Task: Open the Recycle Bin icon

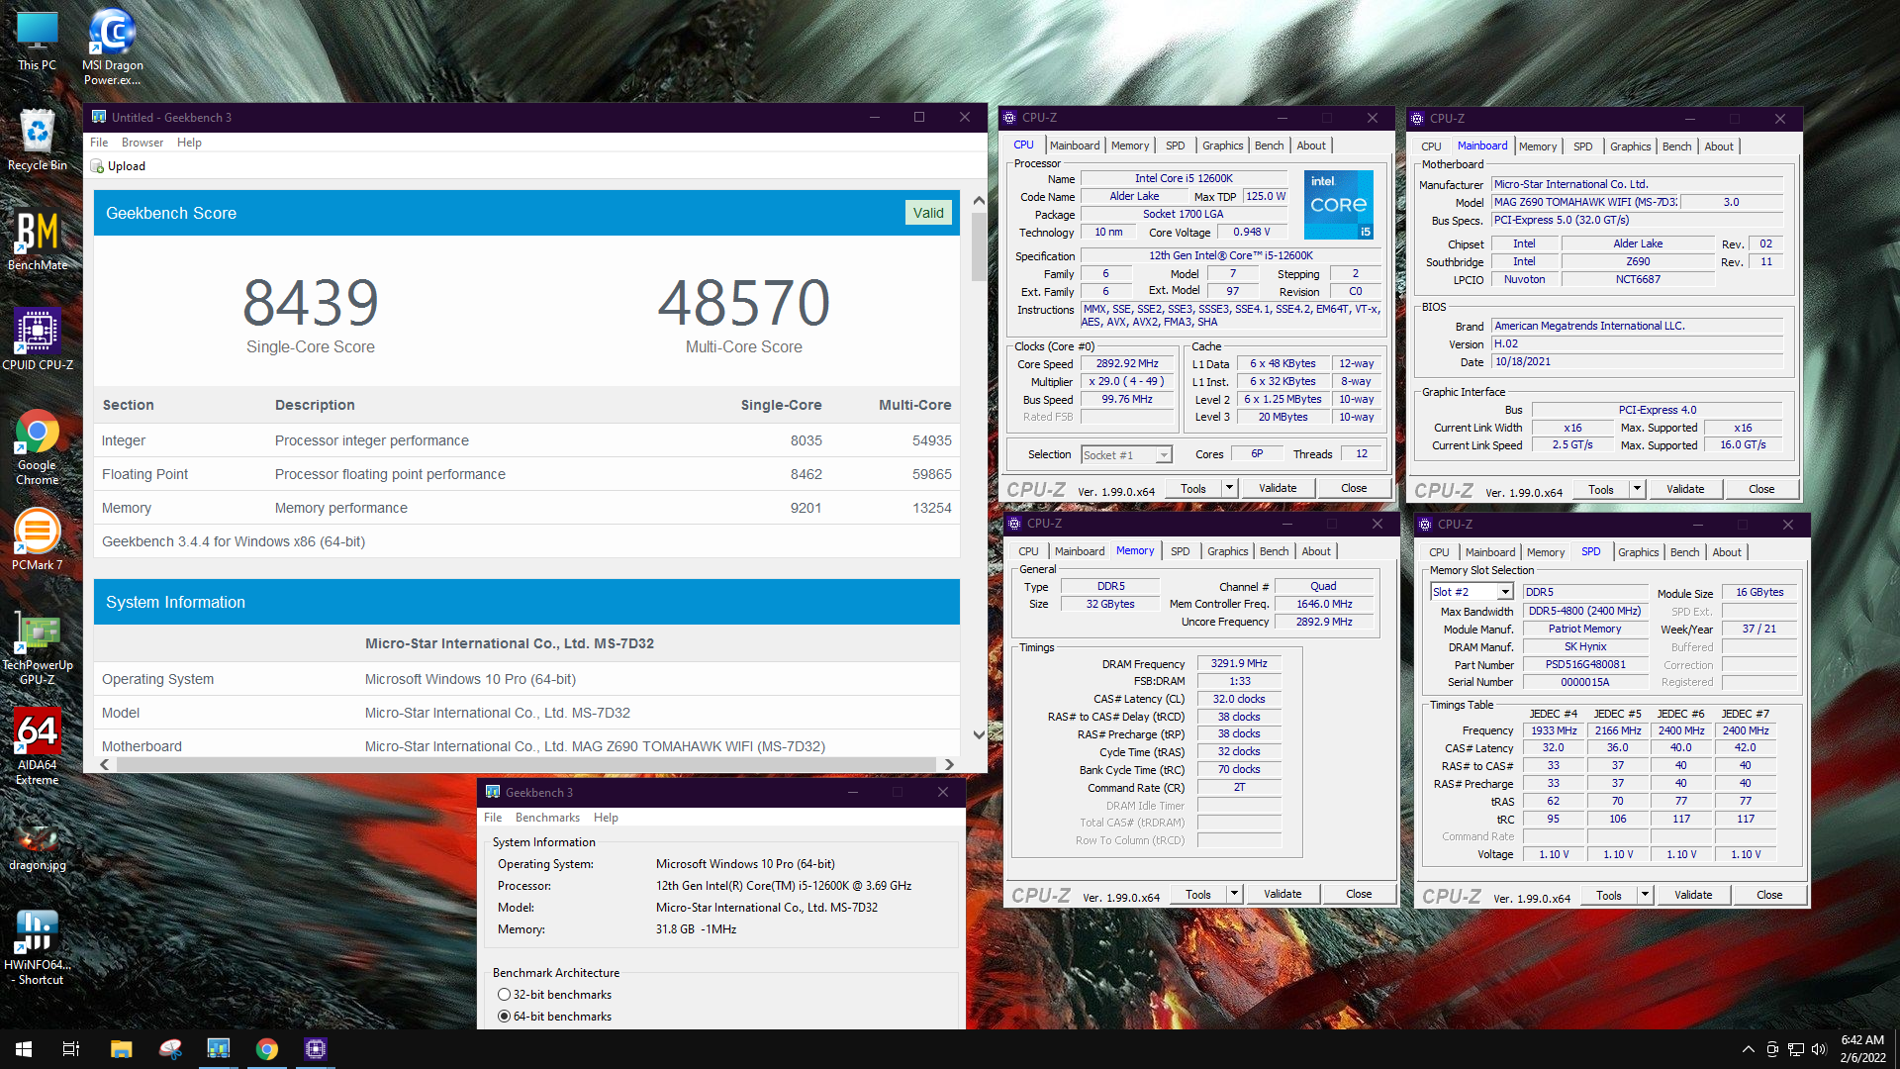Action: click(x=37, y=140)
